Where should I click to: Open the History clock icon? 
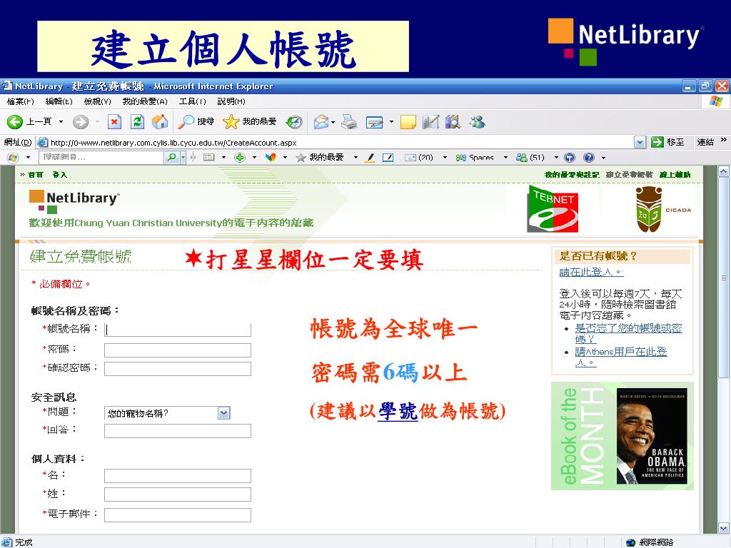click(293, 122)
